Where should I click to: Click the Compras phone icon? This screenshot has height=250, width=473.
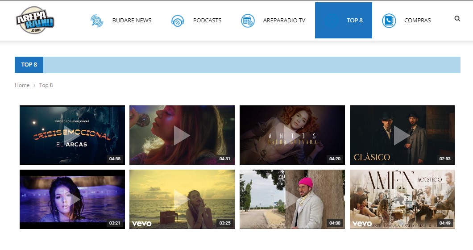click(x=389, y=21)
